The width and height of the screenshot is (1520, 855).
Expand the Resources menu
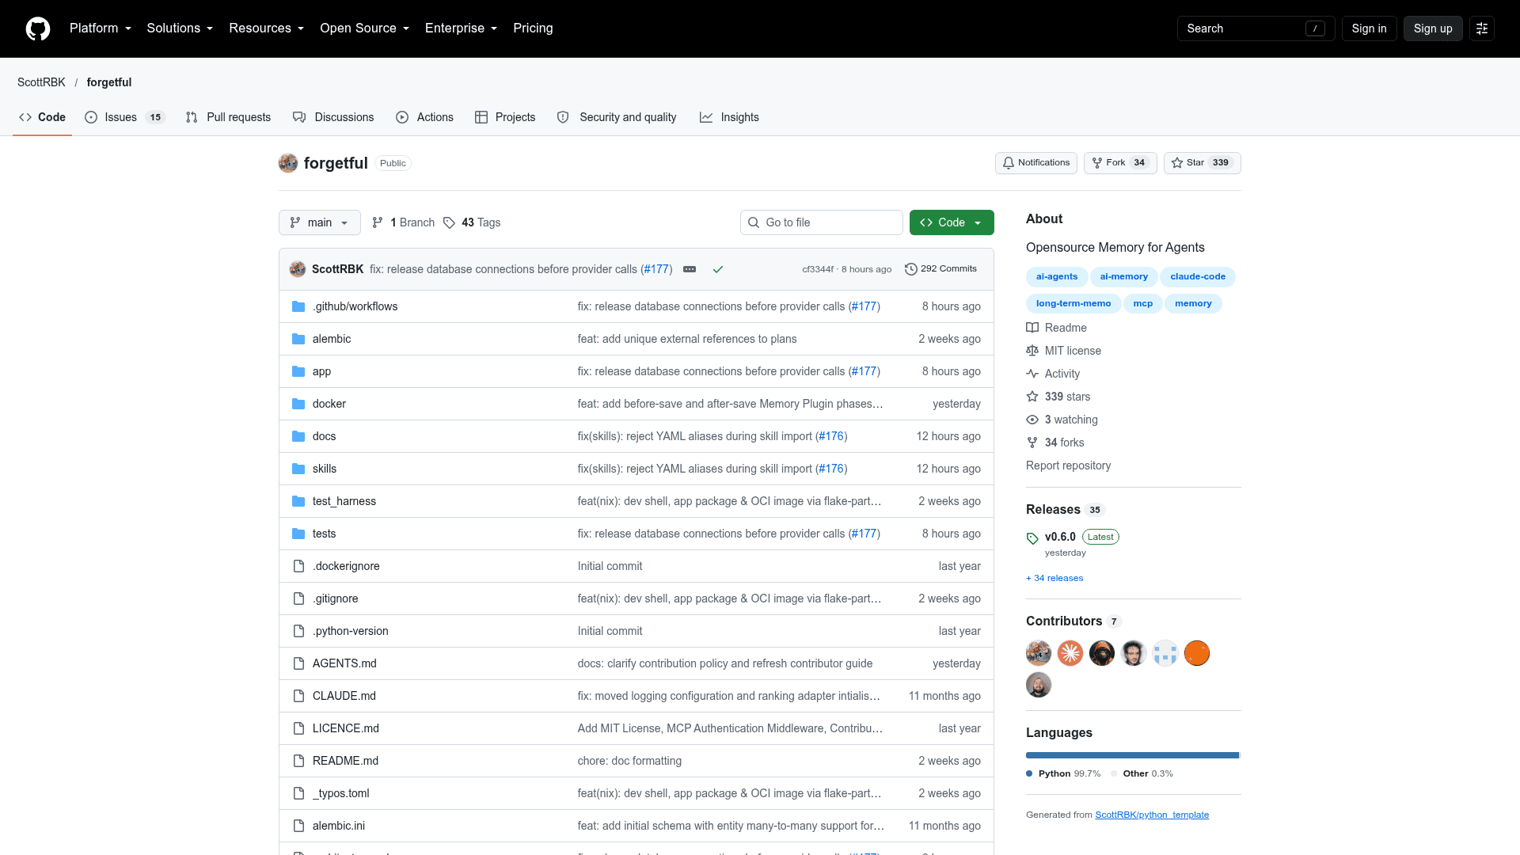coord(267,28)
